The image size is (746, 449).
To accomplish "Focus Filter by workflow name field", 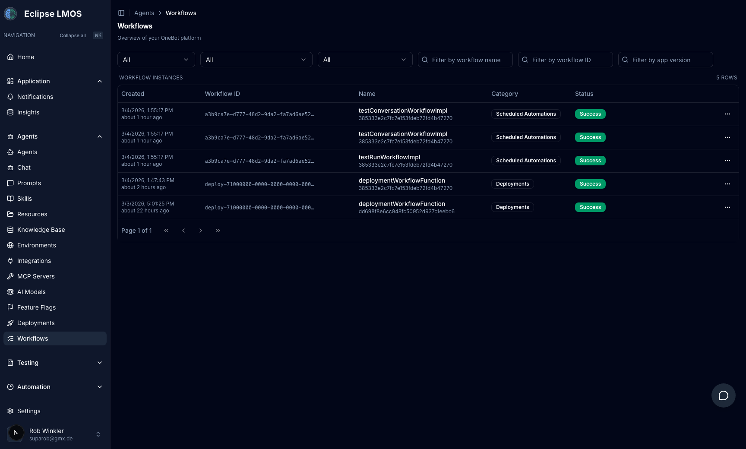I will 465,60.
